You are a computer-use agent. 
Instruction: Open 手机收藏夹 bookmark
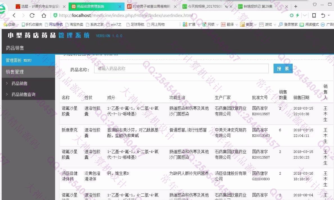[x=32, y=25]
